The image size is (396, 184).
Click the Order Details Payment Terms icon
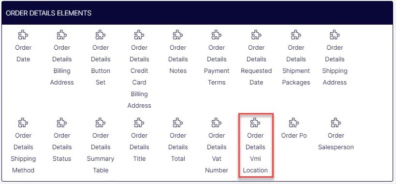click(x=217, y=35)
